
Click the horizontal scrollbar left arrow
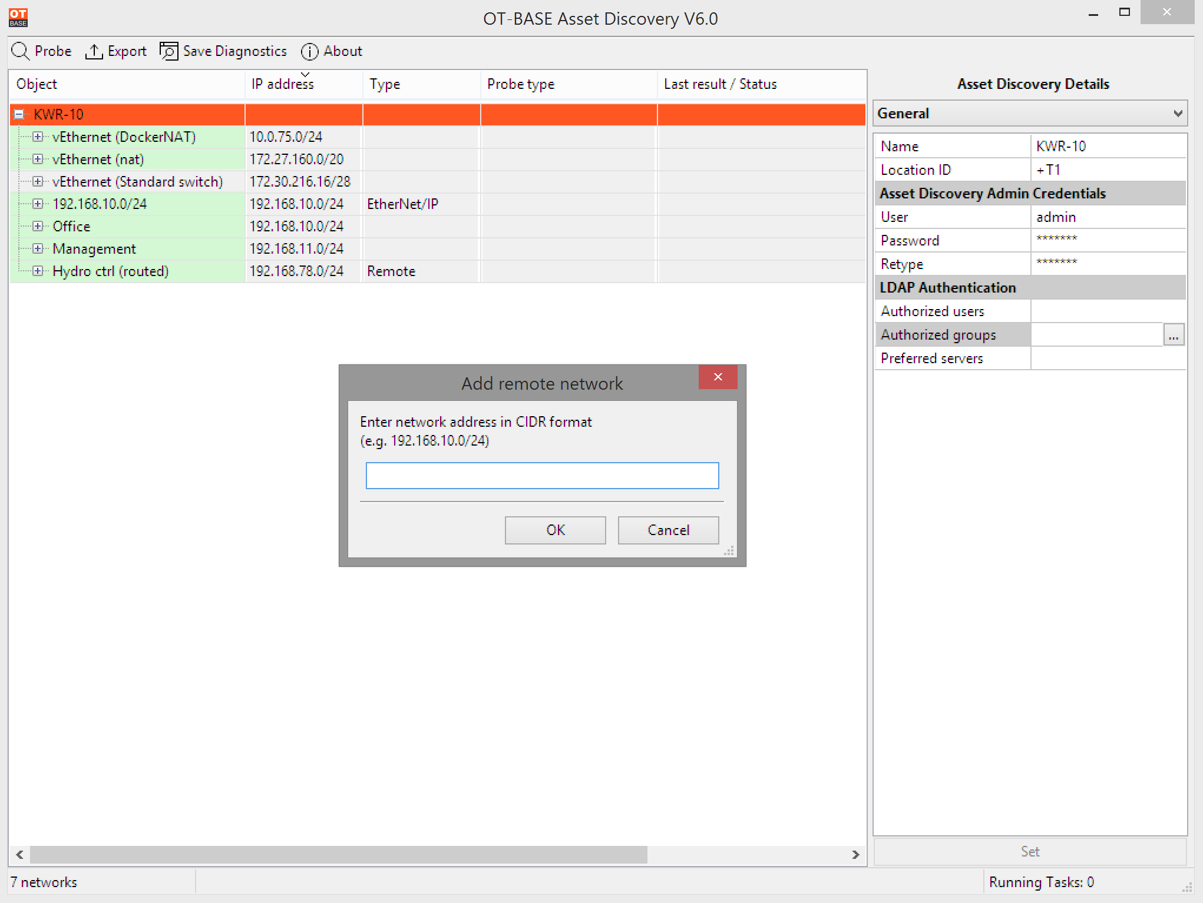[19, 854]
